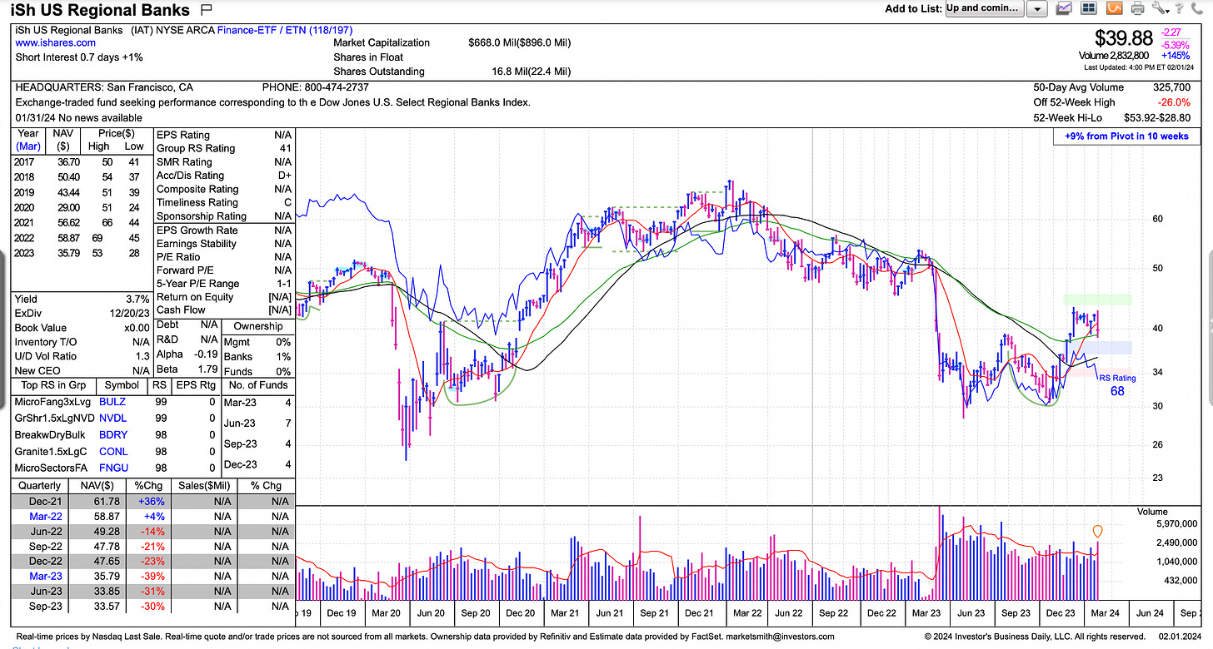Click the CONL symbol link

click(x=113, y=452)
